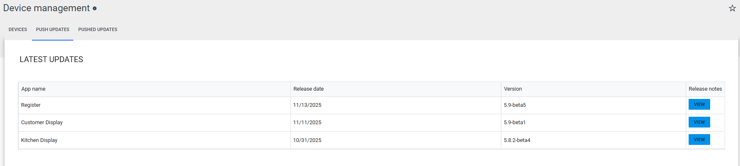Click the Release date column header
Screen dimensions: 740x166
308,89
